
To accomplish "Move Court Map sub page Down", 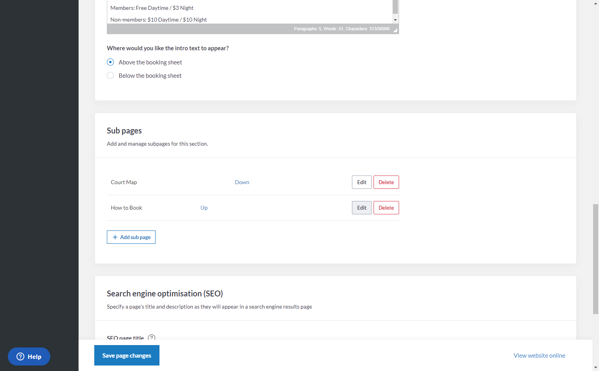I will 242,182.
